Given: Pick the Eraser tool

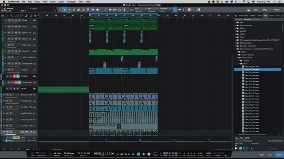Looking at the screenshot, I should click(x=79, y=10).
